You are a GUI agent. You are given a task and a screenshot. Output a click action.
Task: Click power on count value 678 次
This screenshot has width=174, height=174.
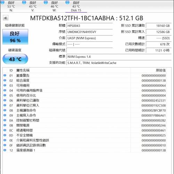pyautogui.click(x=159, y=44)
